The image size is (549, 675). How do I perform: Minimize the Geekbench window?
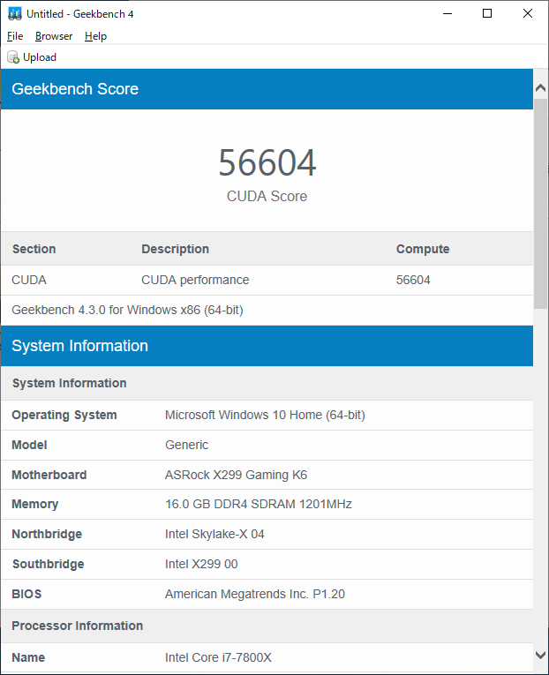[447, 14]
